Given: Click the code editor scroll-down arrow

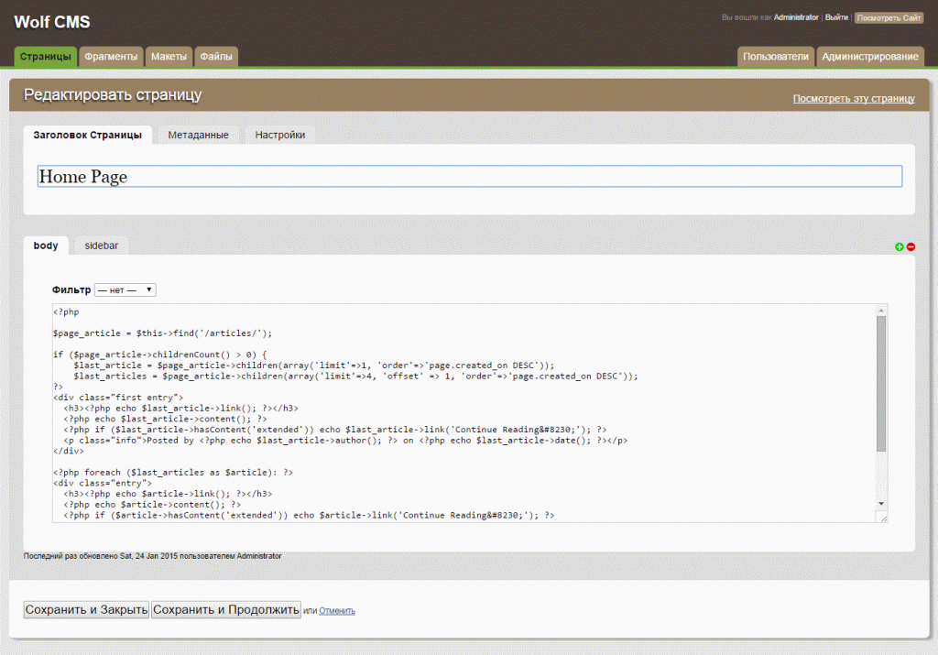Looking at the screenshot, I should click(x=881, y=504).
